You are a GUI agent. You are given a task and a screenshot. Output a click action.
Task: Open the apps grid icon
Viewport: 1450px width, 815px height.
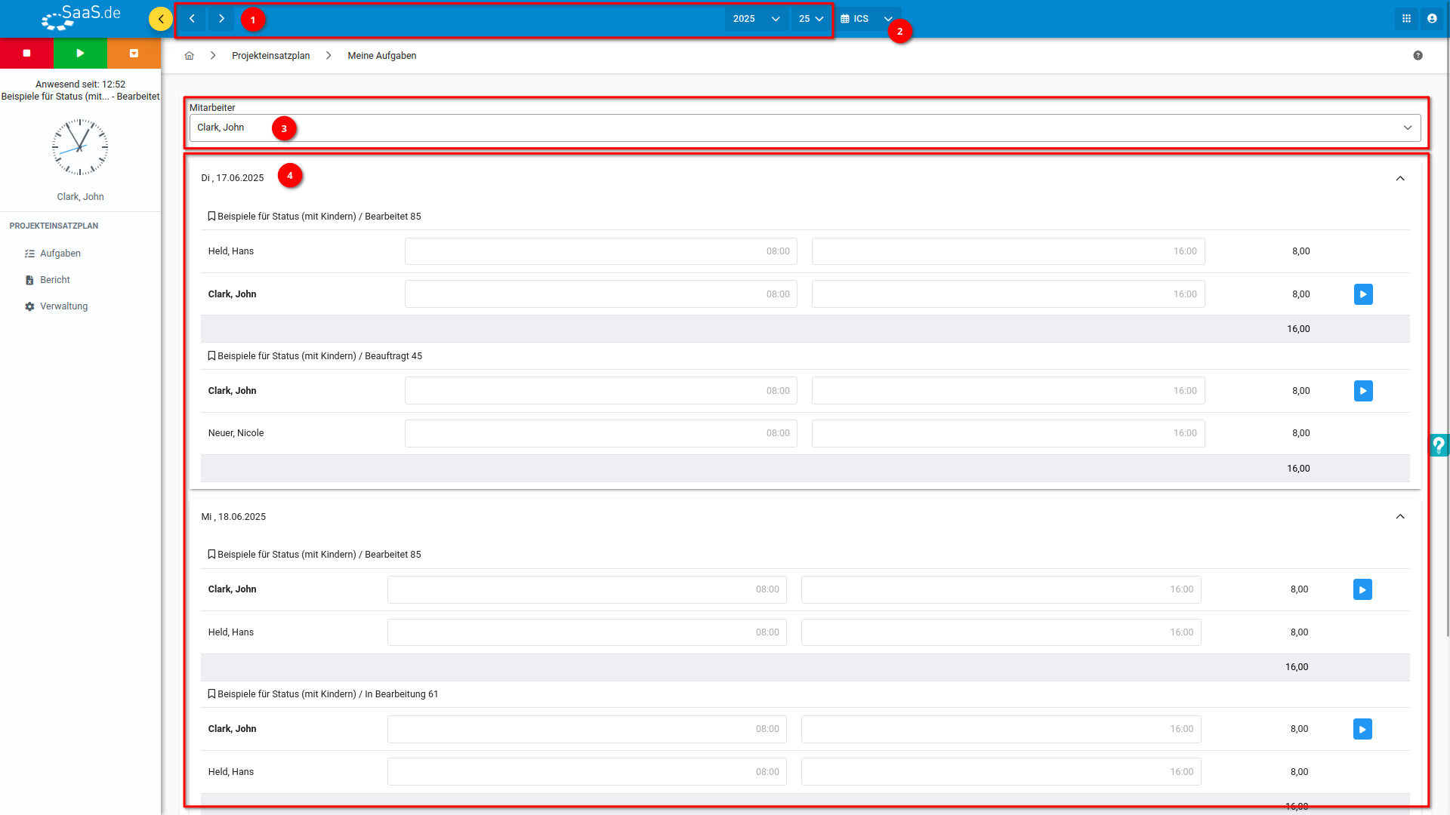1406,19
